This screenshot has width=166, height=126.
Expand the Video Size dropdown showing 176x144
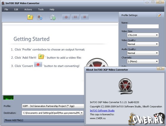143,35
